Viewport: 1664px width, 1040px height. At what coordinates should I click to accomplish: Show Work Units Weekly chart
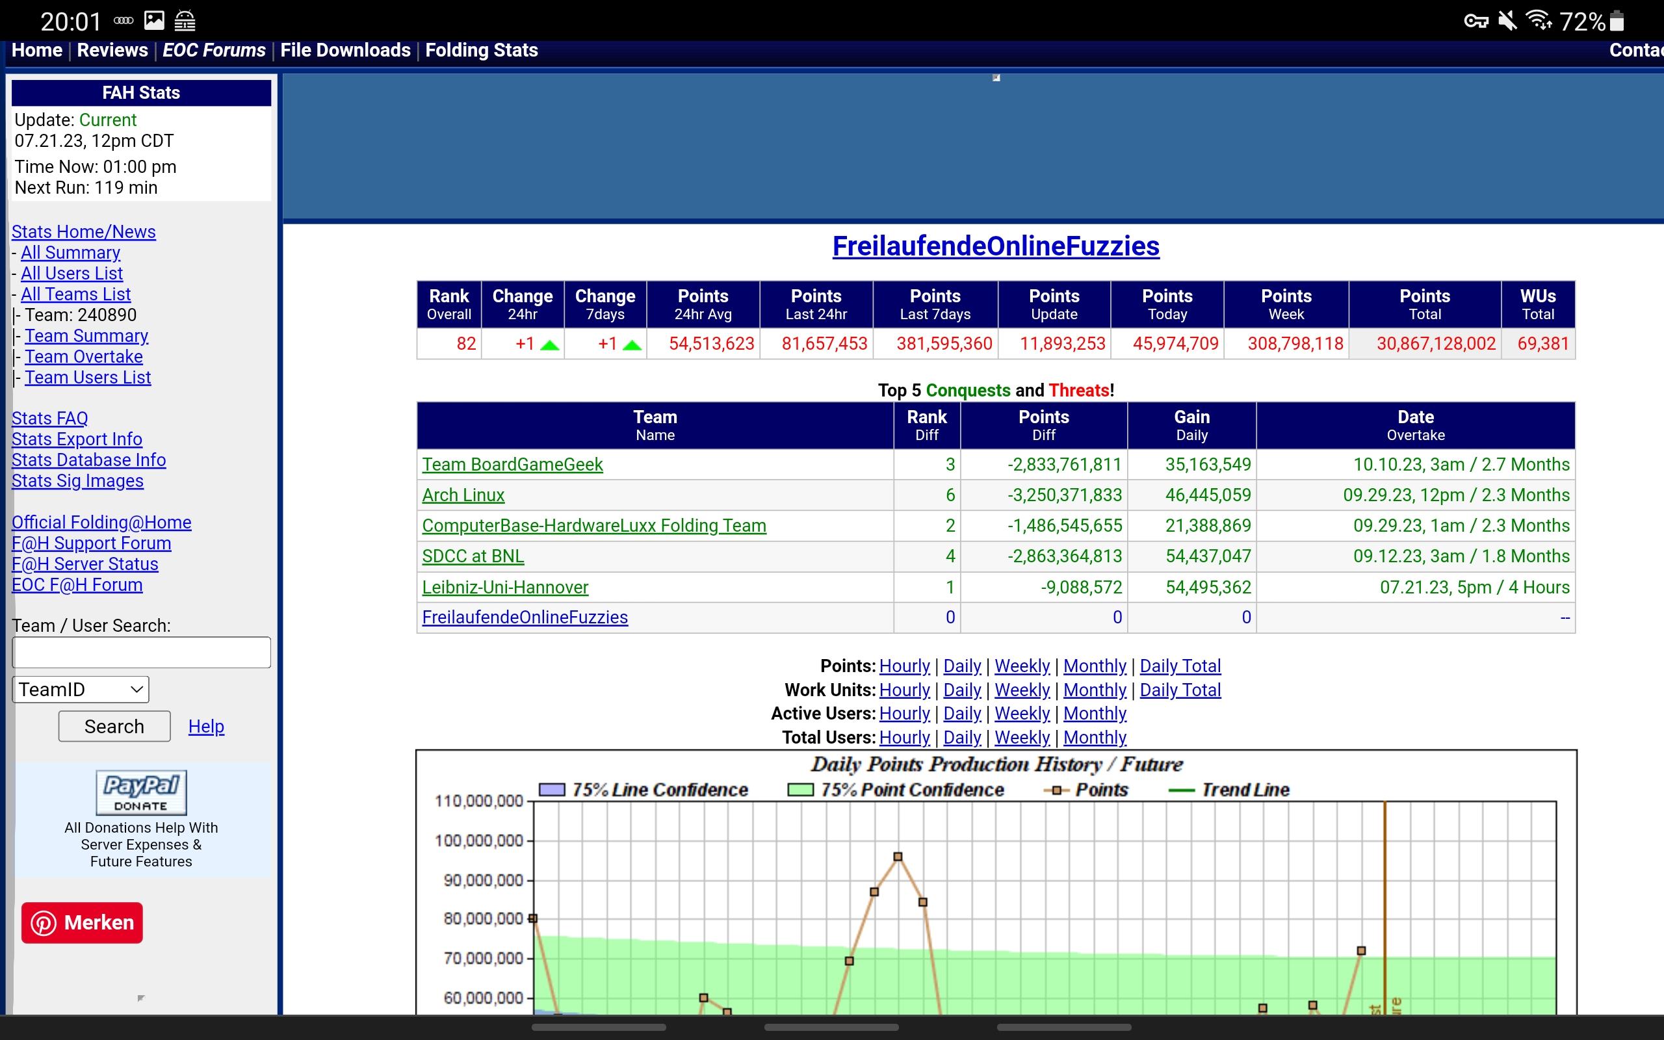(x=1022, y=690)
